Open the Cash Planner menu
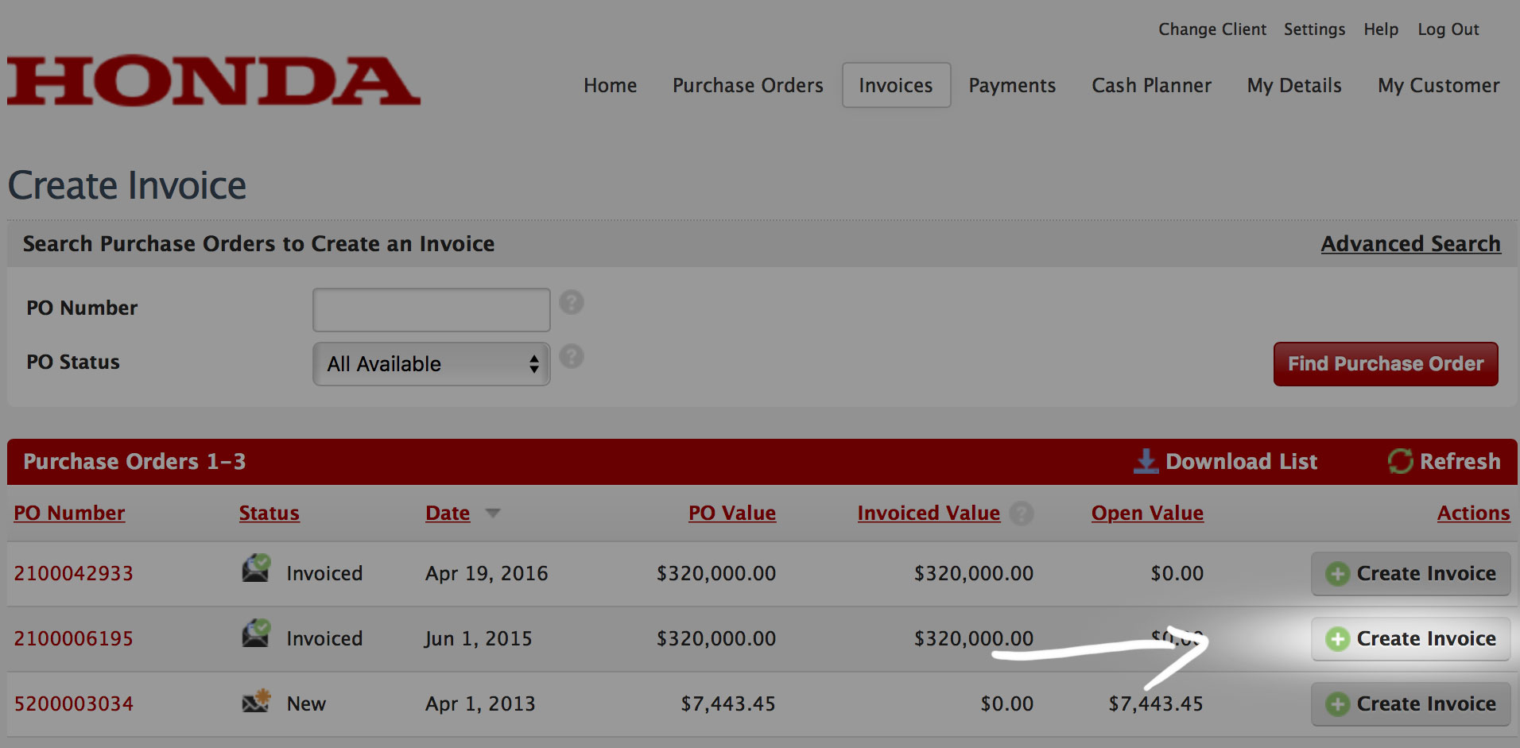 click(1151, 85)
